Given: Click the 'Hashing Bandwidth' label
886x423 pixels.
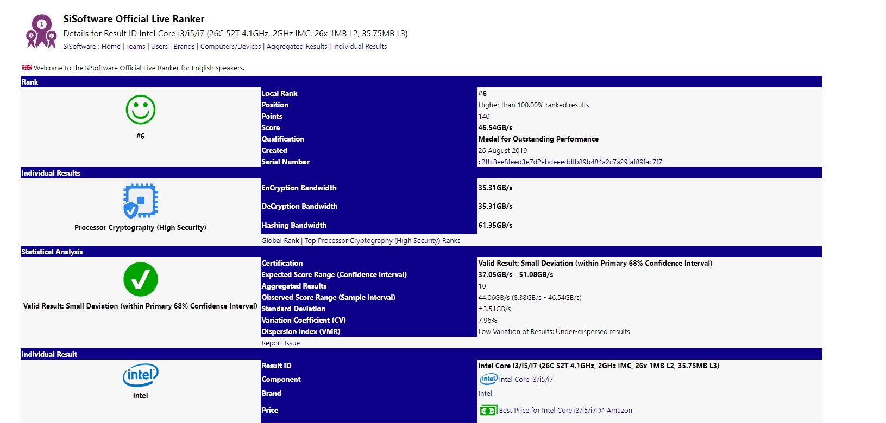Looking at the screenshot, I should pos(294,225).
